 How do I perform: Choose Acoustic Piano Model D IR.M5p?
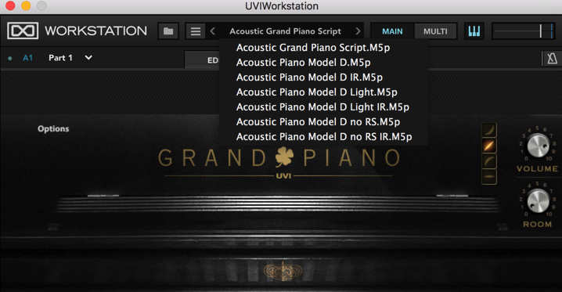coord(309,78)
